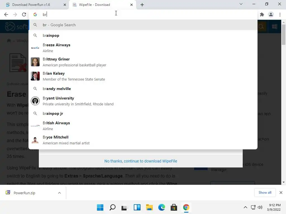Click Softonic home breadcrumb icon
286x214 pixels.
9,40
